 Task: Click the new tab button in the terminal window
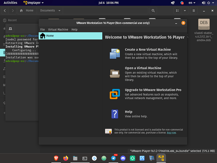10,29
